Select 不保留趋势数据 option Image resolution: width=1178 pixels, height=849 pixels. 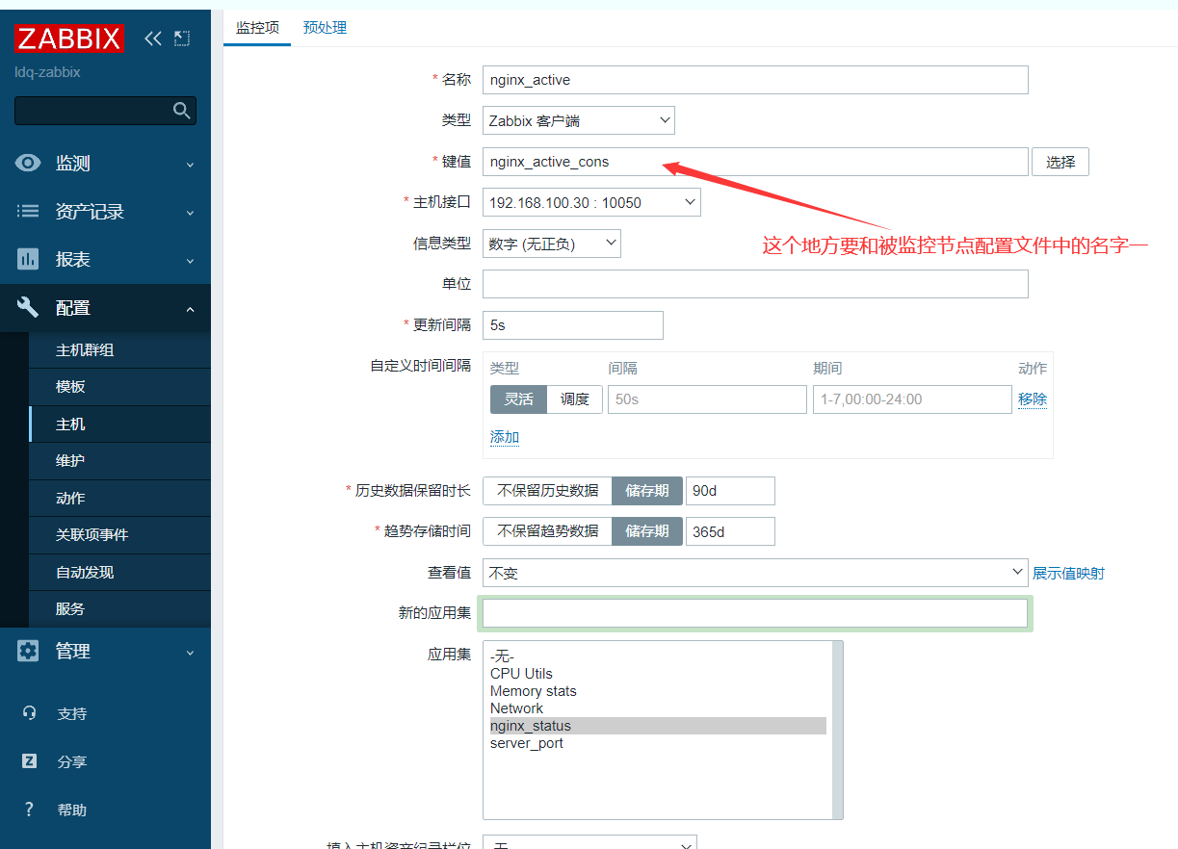(x=547, y=531)
